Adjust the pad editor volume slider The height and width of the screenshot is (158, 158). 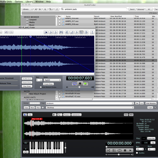[80, 87]
